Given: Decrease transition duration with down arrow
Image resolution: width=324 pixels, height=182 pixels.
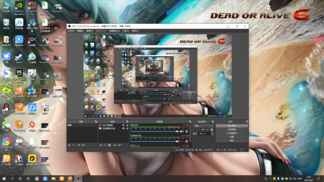Looking at the screenshot, I should click(x=212, y=135).
